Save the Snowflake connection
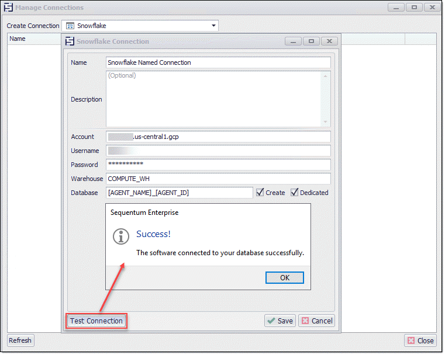Viewport: 445px width, 355px height. [280, 321]
